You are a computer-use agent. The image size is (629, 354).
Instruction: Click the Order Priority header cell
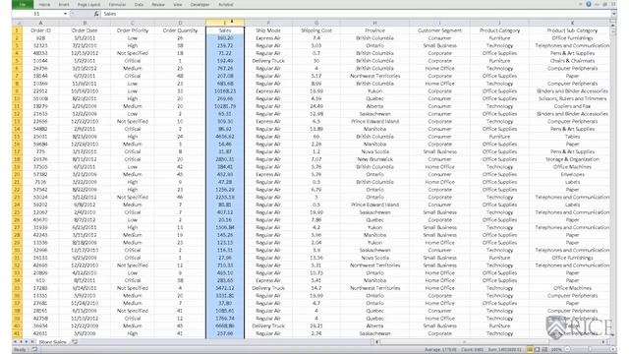pos(133,30)
